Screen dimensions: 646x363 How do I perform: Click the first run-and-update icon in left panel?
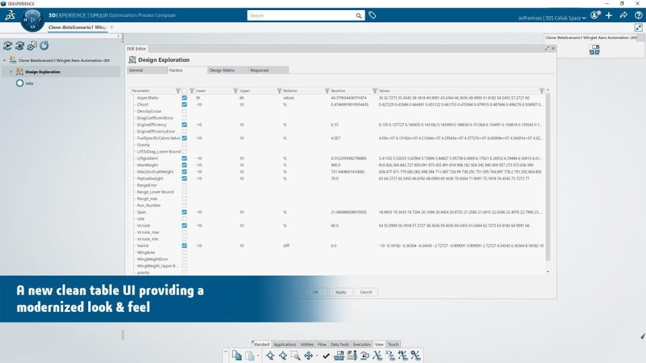click(8, 46)
